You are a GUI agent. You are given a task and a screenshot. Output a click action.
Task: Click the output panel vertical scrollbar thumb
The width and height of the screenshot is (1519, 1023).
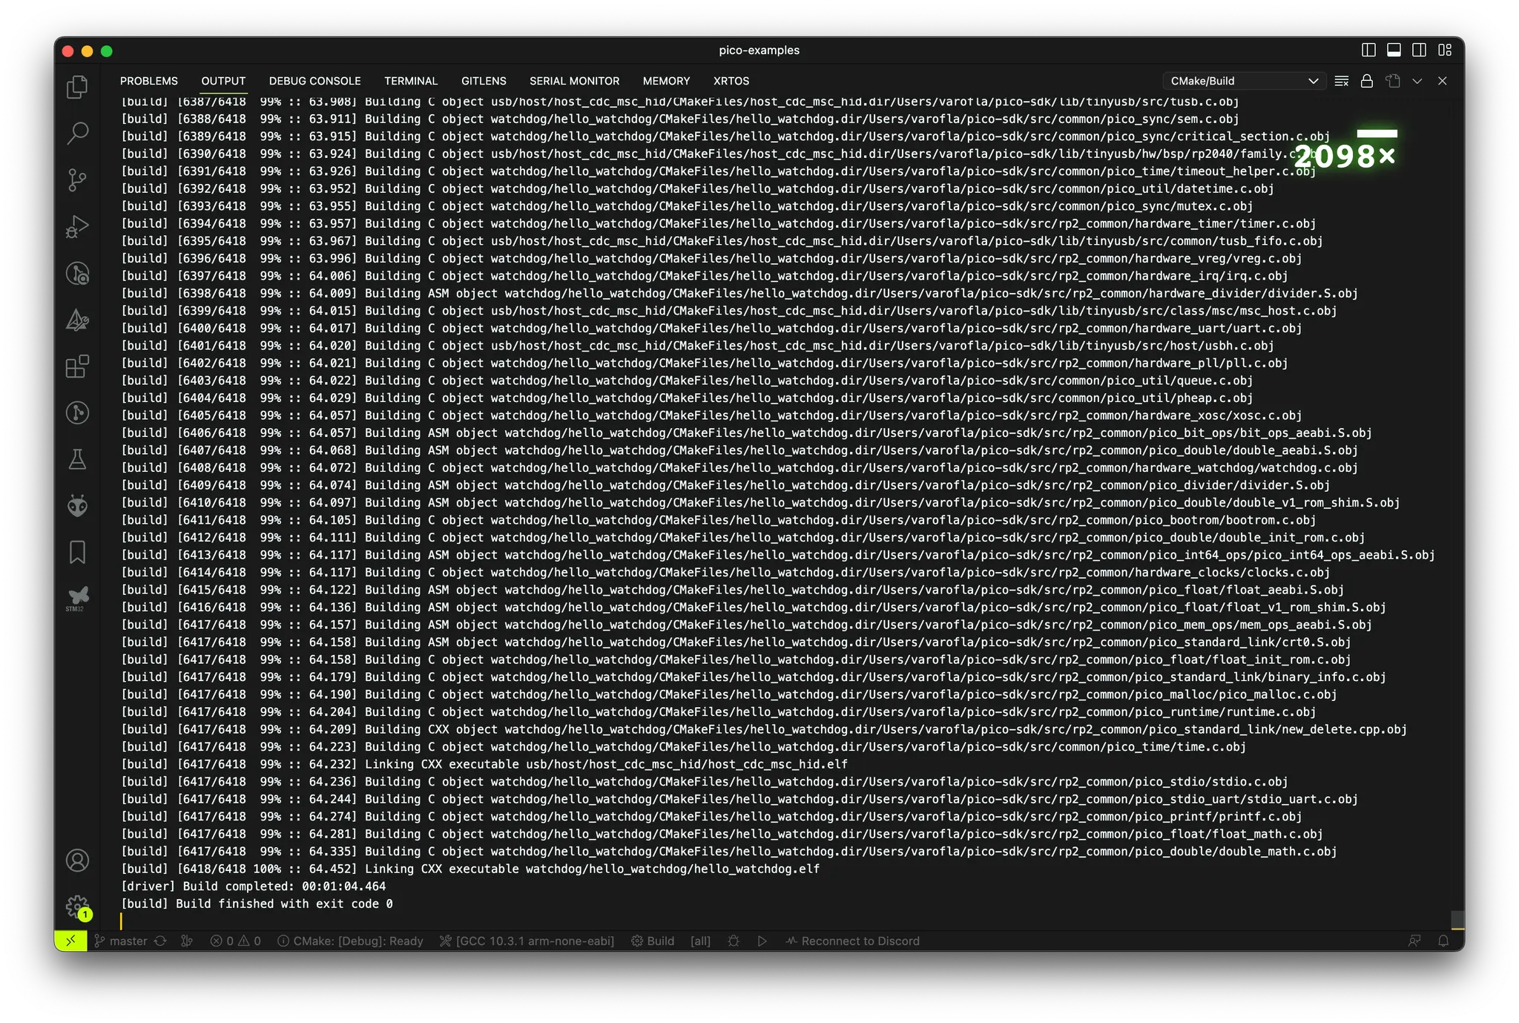coord(1457,920)
